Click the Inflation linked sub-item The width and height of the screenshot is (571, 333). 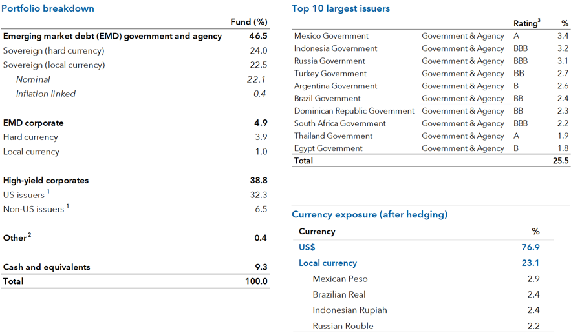click(x=46, y=94)
